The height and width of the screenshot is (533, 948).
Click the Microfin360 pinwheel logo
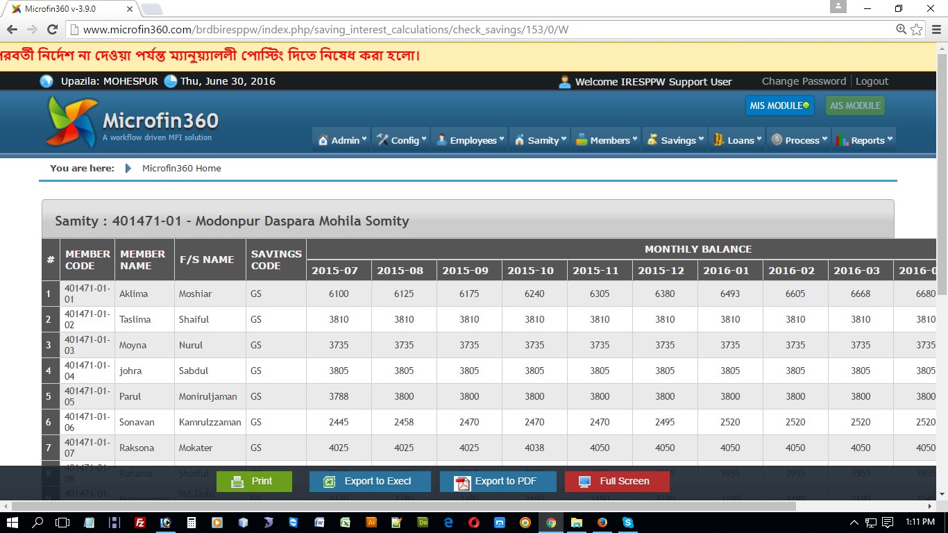click(x=72, y=122)
